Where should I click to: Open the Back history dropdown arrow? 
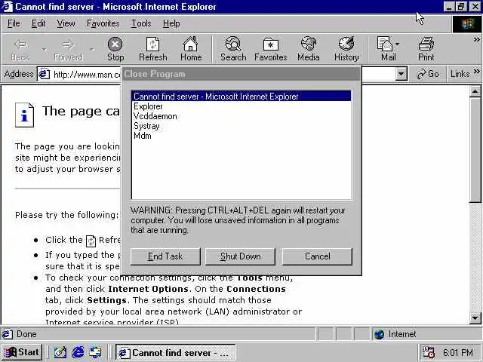[45, 50]
